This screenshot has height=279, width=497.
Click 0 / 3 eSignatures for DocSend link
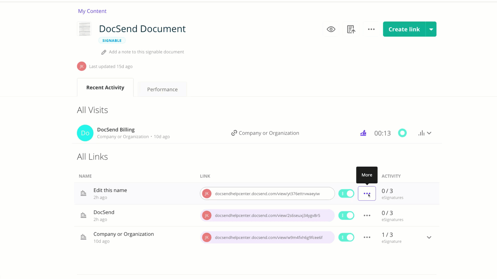[392, 216]
